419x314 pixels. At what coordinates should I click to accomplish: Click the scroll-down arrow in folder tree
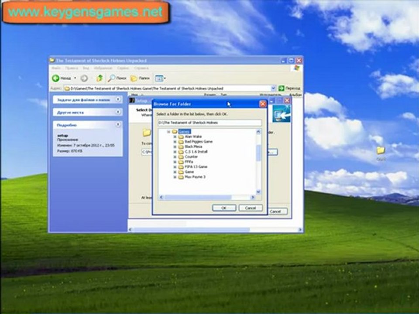coord(258,192)
